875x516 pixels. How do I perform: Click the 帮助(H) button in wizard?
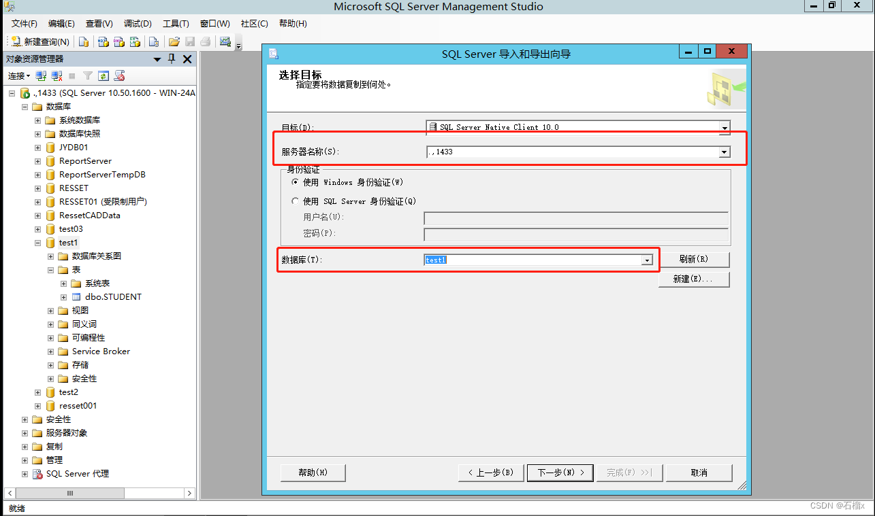(x=313, y=472)
